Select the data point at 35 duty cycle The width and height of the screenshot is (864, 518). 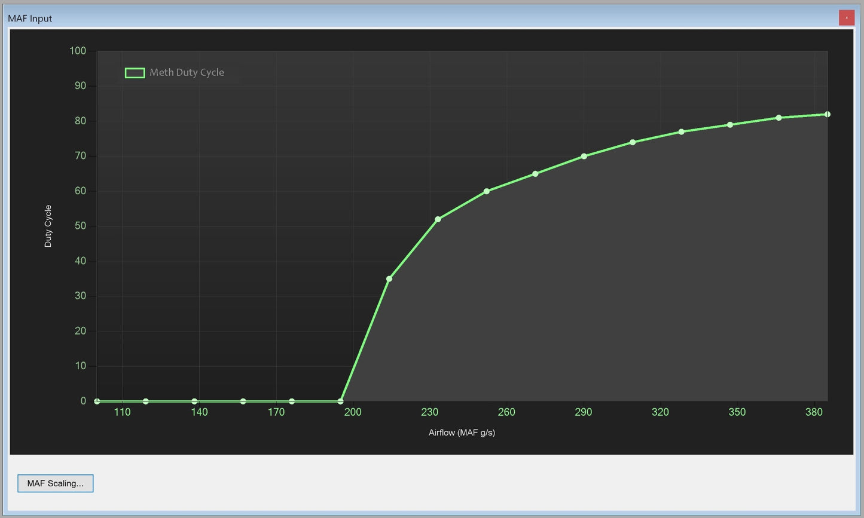pyautogui.click(x=389, y=279)
